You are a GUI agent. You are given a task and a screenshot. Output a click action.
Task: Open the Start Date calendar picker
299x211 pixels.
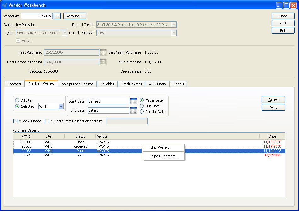click(x=134, y=101)
